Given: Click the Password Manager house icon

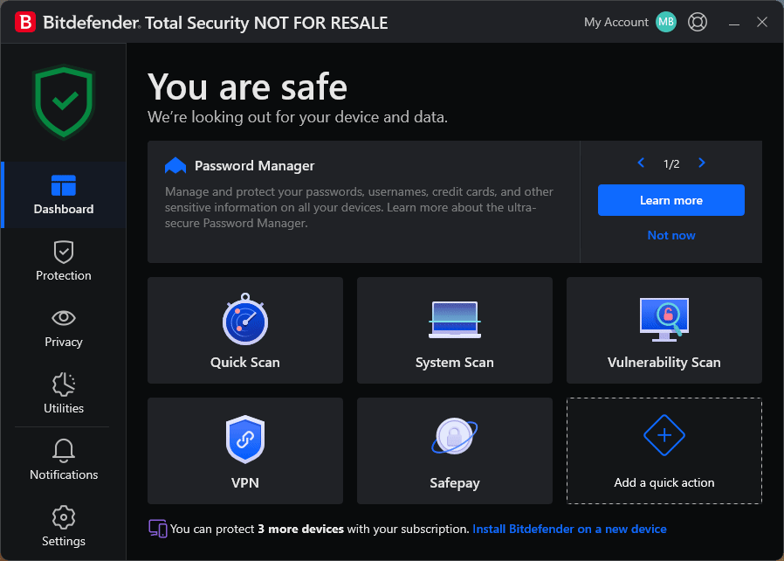Looking at the screenshot, I should (175, 166).
